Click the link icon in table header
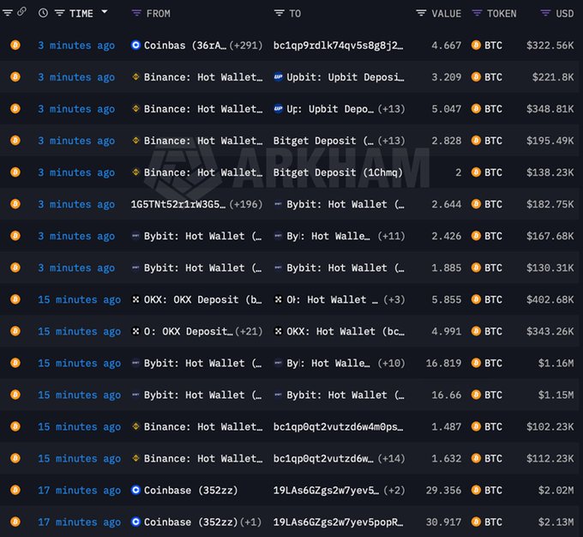 (x=21, y=13)
